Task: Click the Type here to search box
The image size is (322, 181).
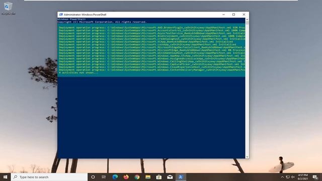Action: (x=49, y=177)
